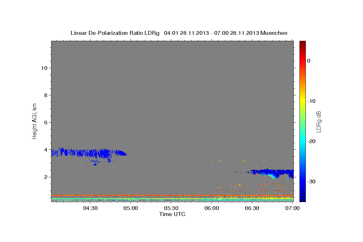Click the colorbar value label -10

(x=311, y=101)
